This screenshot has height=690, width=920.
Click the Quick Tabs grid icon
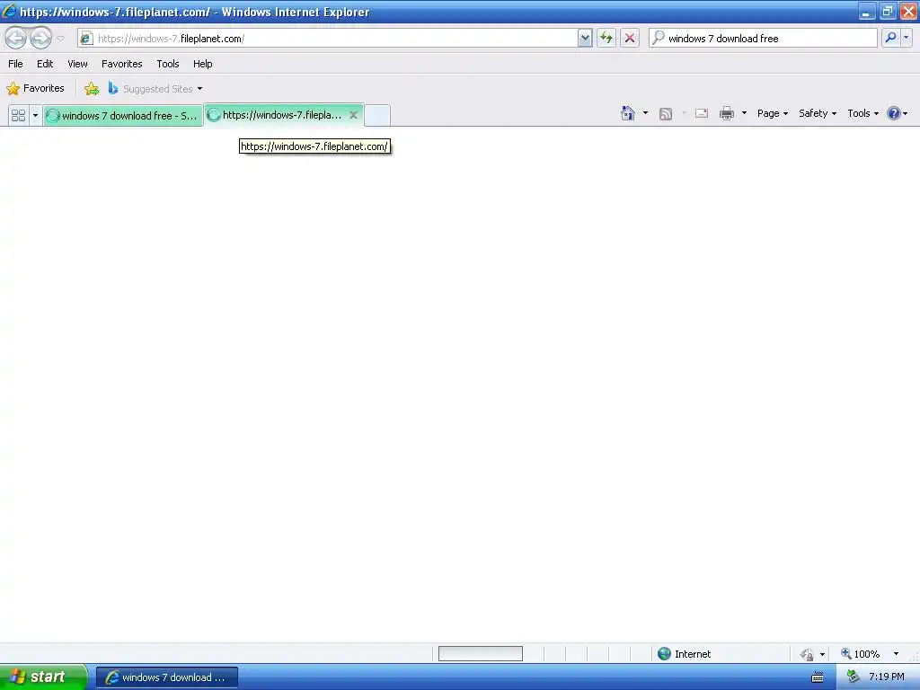[x=18, y=116]
